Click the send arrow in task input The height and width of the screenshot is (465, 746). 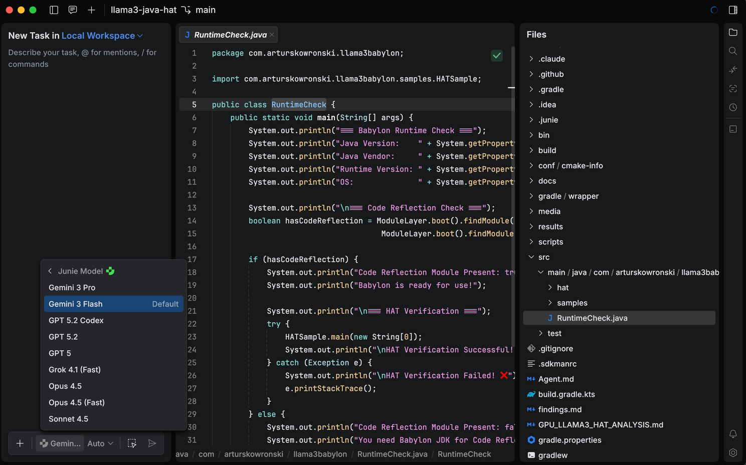pos(152,443)
